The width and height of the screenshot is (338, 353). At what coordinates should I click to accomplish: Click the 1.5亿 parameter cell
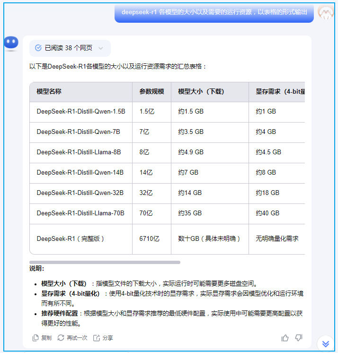coord(151,112)
